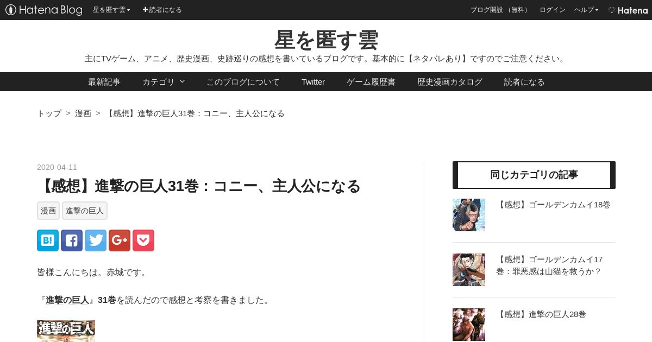The width and height of the screenshot is (652, 342).
Task: Click the blog description text under title
Action: (326, 59)
